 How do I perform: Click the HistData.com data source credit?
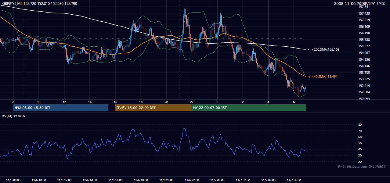pyautogui.click(x=362, y=167)
